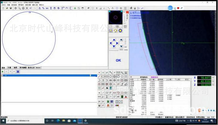
Task: Click the green Run program play button
Action: click(3, 72)
